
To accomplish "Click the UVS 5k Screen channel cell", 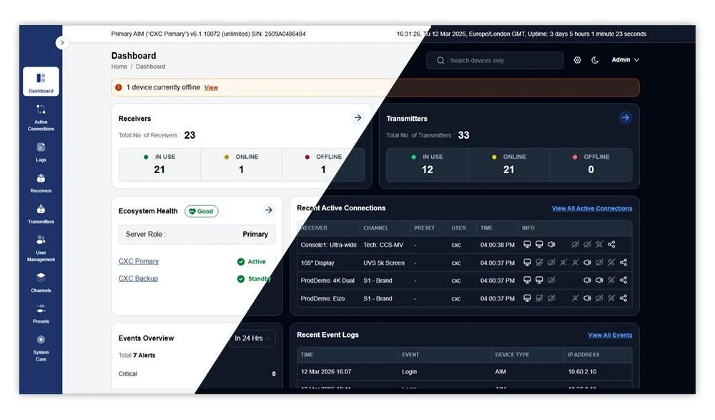I will (384, 263).
